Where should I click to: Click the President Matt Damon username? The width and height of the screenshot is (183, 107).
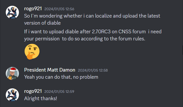(50, 70)
